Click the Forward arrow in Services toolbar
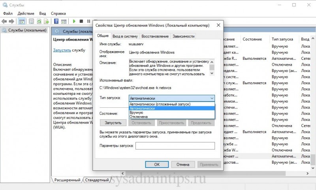The width and height of the screenshot is (316, 190). click(x=11, y=21)
